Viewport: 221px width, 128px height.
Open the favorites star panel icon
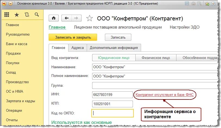(17, 14)
